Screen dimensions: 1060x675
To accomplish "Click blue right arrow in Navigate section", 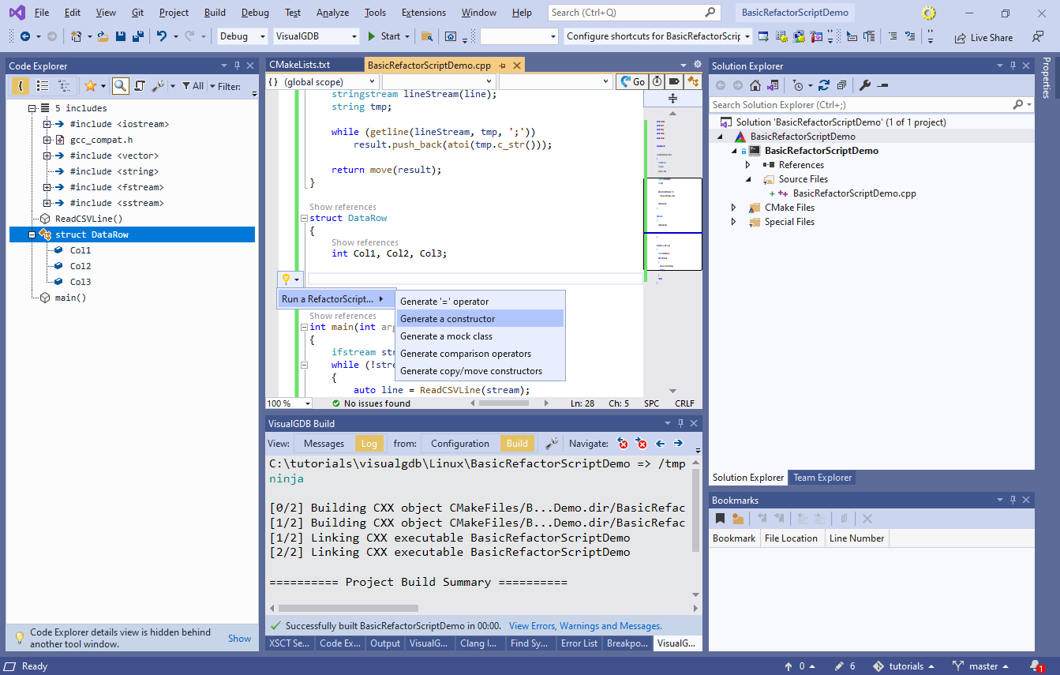I will tap(678, 443).
